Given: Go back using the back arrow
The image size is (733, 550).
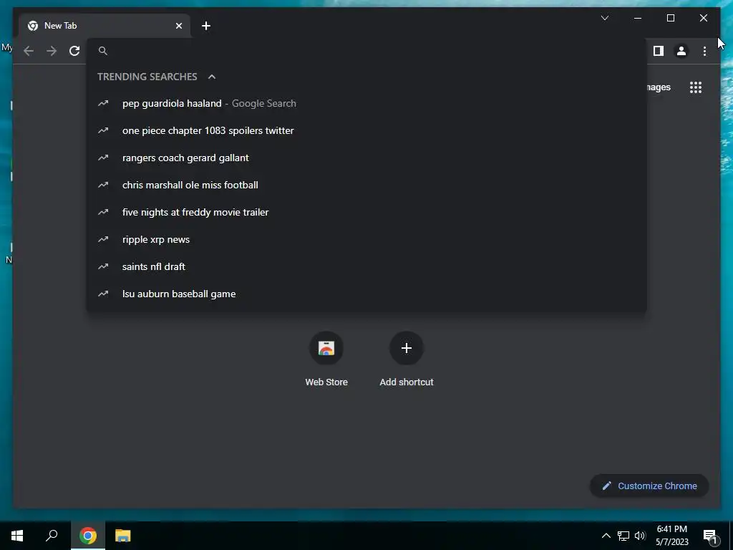Looking at the screenshot, I should pyautogui.click(x=29, y=51).
